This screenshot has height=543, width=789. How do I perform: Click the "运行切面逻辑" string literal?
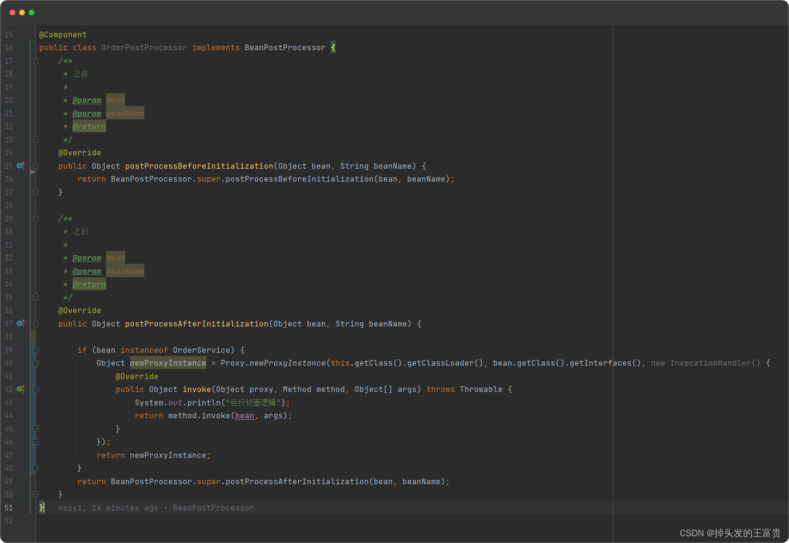(253, 402)
